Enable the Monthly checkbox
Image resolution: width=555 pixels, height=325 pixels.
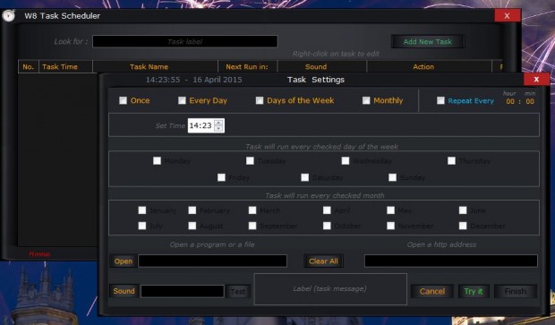[366, 100]
